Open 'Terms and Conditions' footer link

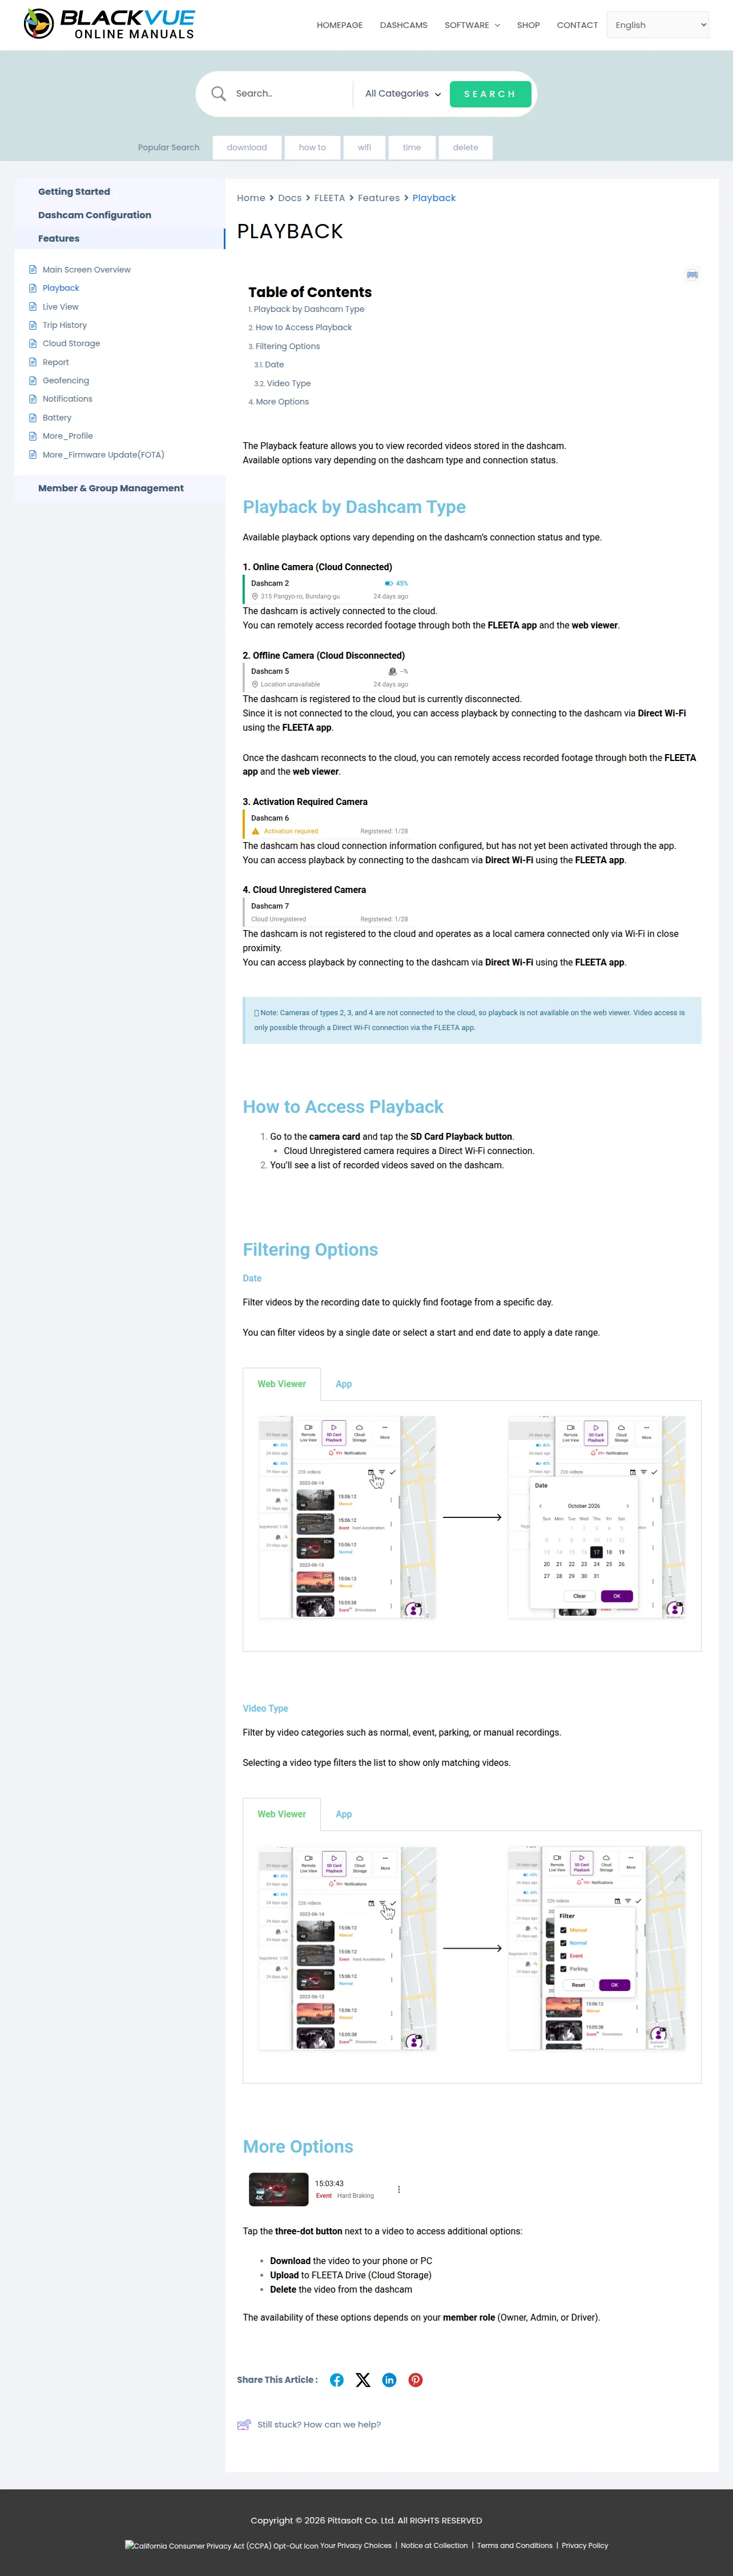(514, 2546)
